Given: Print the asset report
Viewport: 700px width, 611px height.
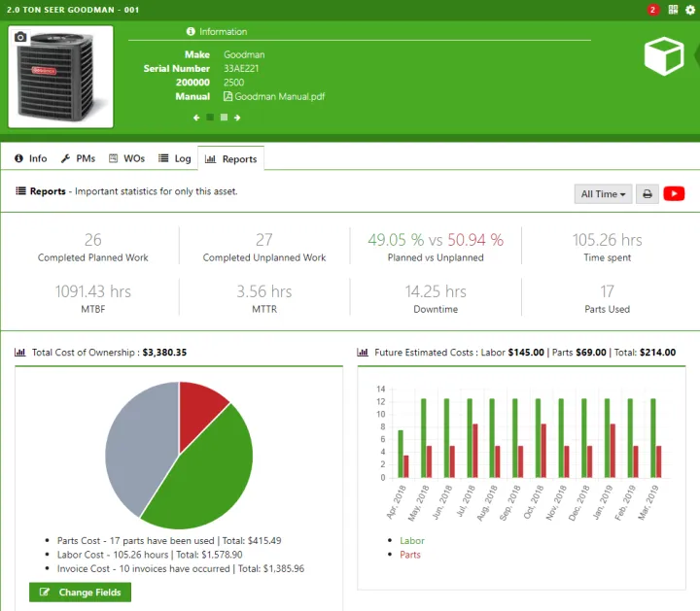Looking at the screenshot, I should (x=647, y=194).
